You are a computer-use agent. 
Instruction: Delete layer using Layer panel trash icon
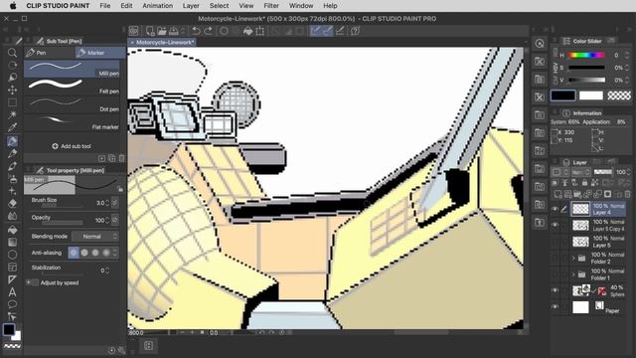point(628,194)
